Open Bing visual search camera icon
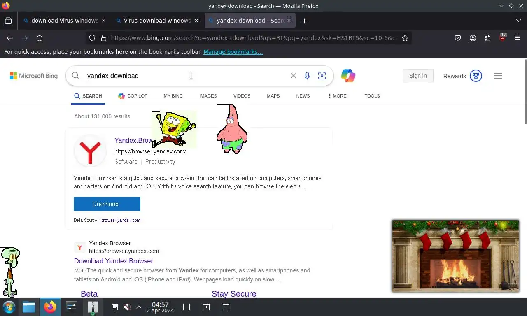 tap(322, 76)
